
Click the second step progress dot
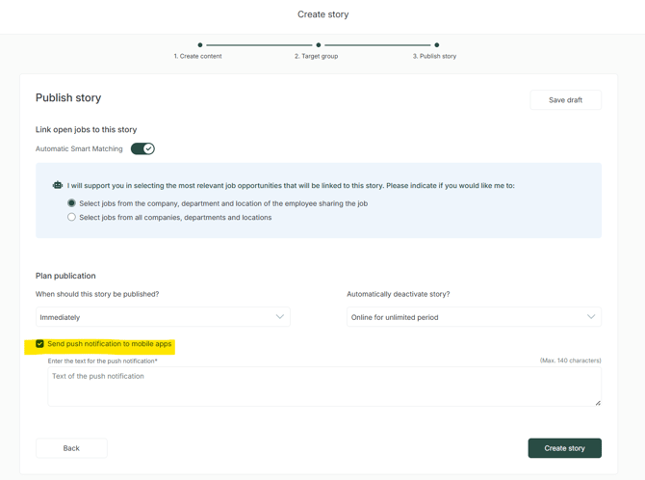tap(319, 45)
